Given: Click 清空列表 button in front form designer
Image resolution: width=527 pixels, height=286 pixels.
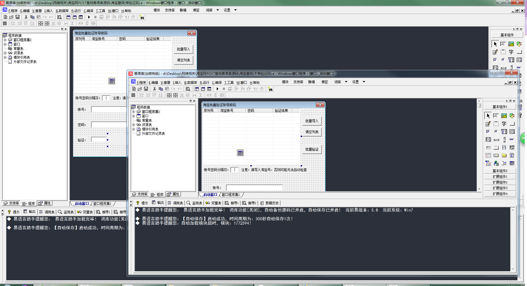Looking at the screenshot, I should [312, 132].
